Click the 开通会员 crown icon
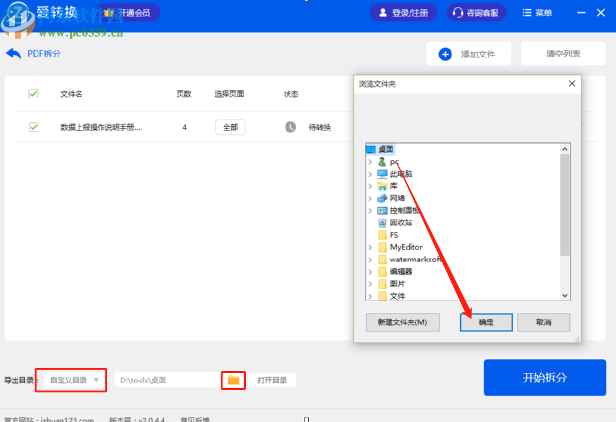This screenshot has width=616, height=422. point(108,12)
